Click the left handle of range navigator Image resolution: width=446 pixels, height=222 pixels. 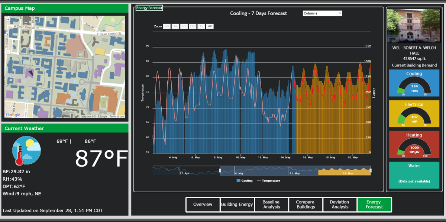[x=220, y=171]
